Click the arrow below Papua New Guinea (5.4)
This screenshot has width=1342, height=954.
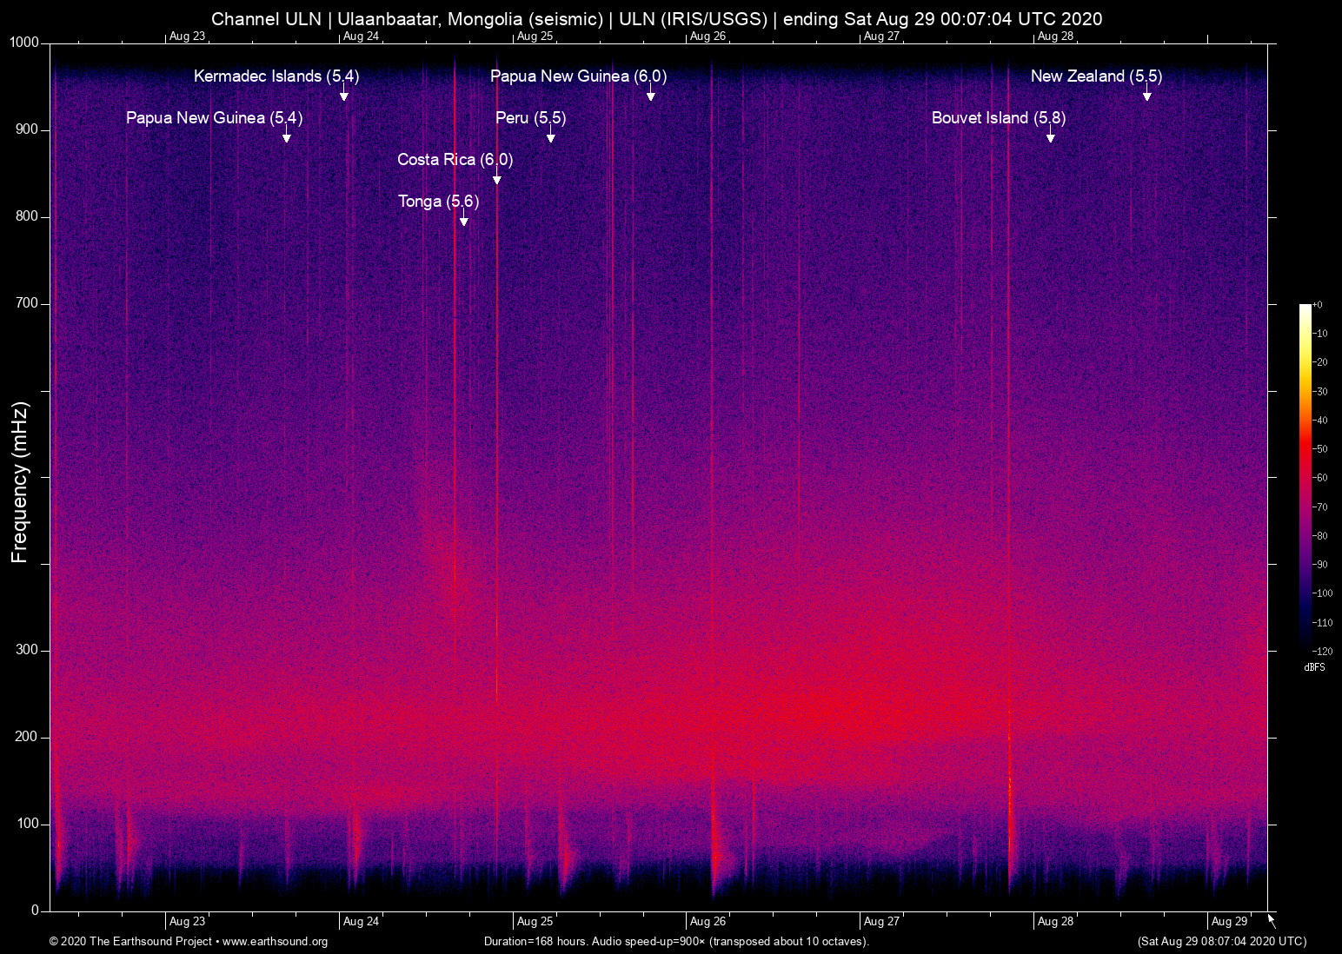(x=287, y=137)
